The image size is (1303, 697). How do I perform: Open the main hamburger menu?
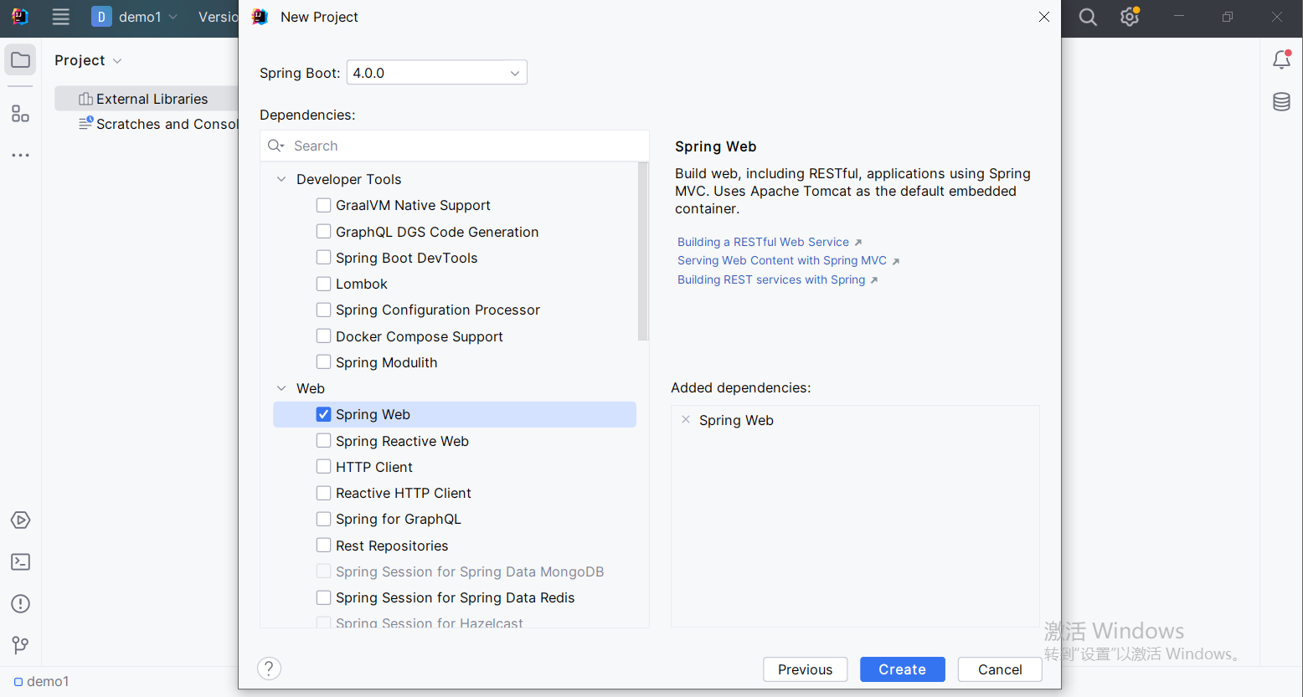(60, 17)
